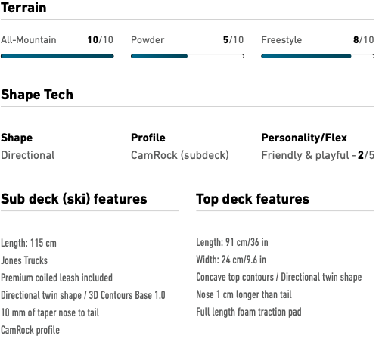Image resolution: width=382 pixels, height=342 pixels.
Task: Click Nose 1 cm longer than tail
Action: click(x=244, y=294)
